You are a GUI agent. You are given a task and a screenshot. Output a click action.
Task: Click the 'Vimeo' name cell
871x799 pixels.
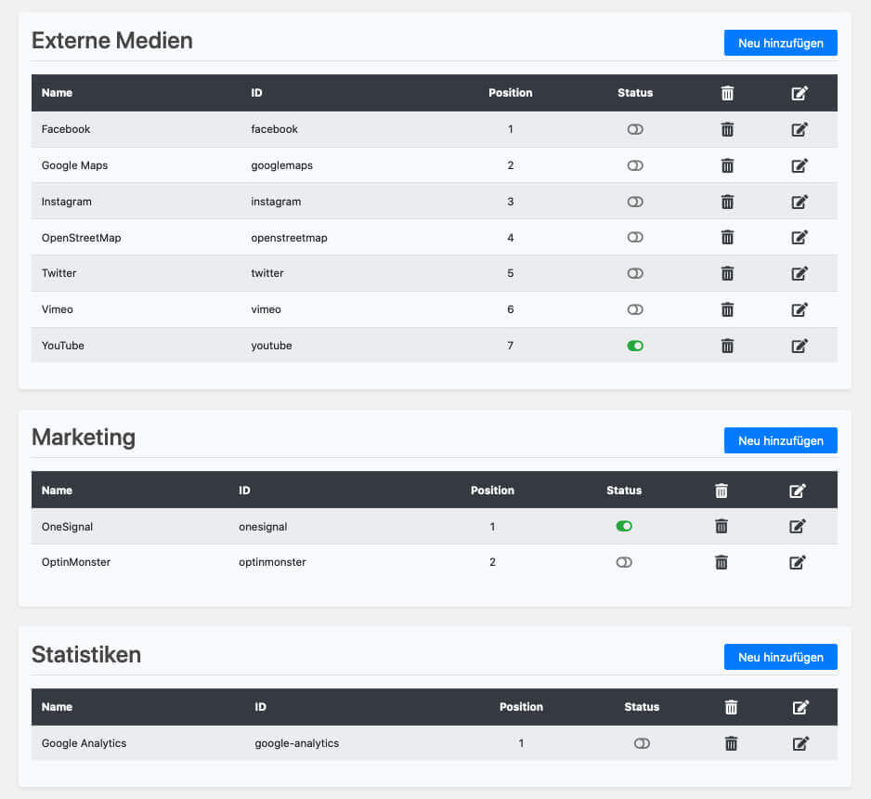point(58,309)
